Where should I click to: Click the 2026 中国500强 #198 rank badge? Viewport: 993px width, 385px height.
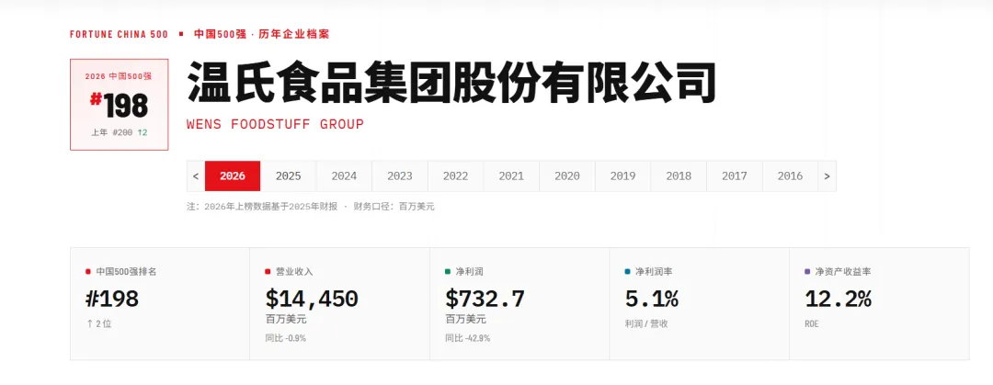(119, 105)
